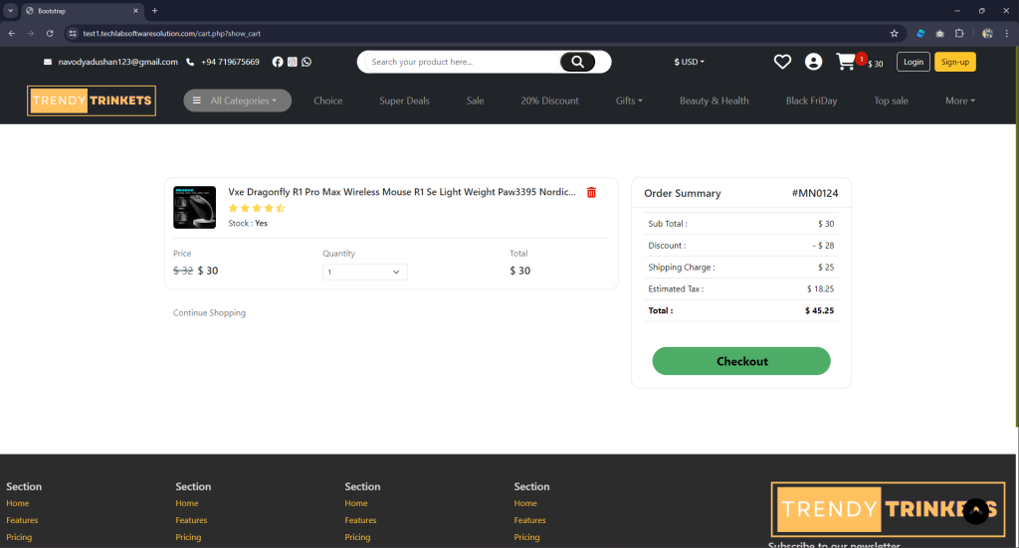Delete the Vxe Dragonfly mouse from cart
The width and height of the screenshot is (1019, 548).
[591, 192]
